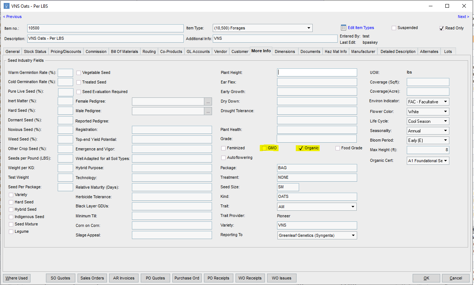Go to the Next item link

click(x=463, y=17)
